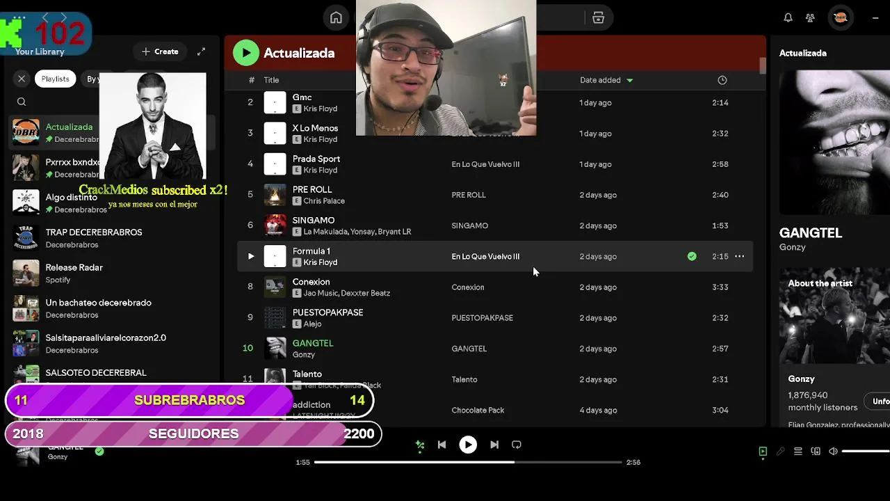Play the Actualizada playlist with green button

point(245,53)
